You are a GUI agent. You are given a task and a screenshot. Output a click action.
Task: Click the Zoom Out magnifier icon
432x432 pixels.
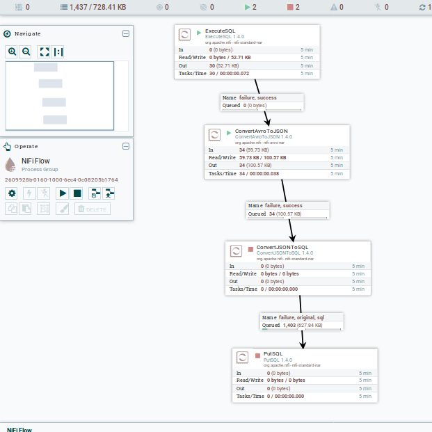26,51
